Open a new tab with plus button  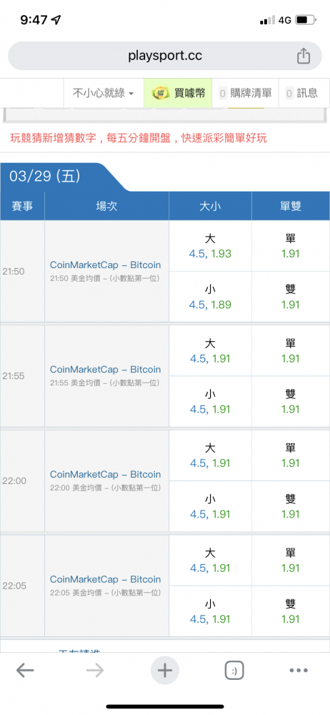click(164, 671)
